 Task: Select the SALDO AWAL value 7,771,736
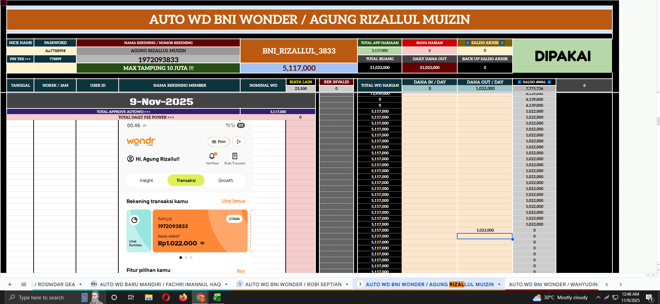point(534,89)
